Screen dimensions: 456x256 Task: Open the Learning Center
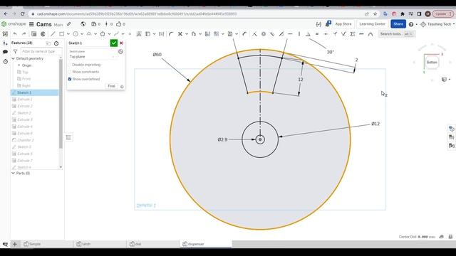click(372, 24)
